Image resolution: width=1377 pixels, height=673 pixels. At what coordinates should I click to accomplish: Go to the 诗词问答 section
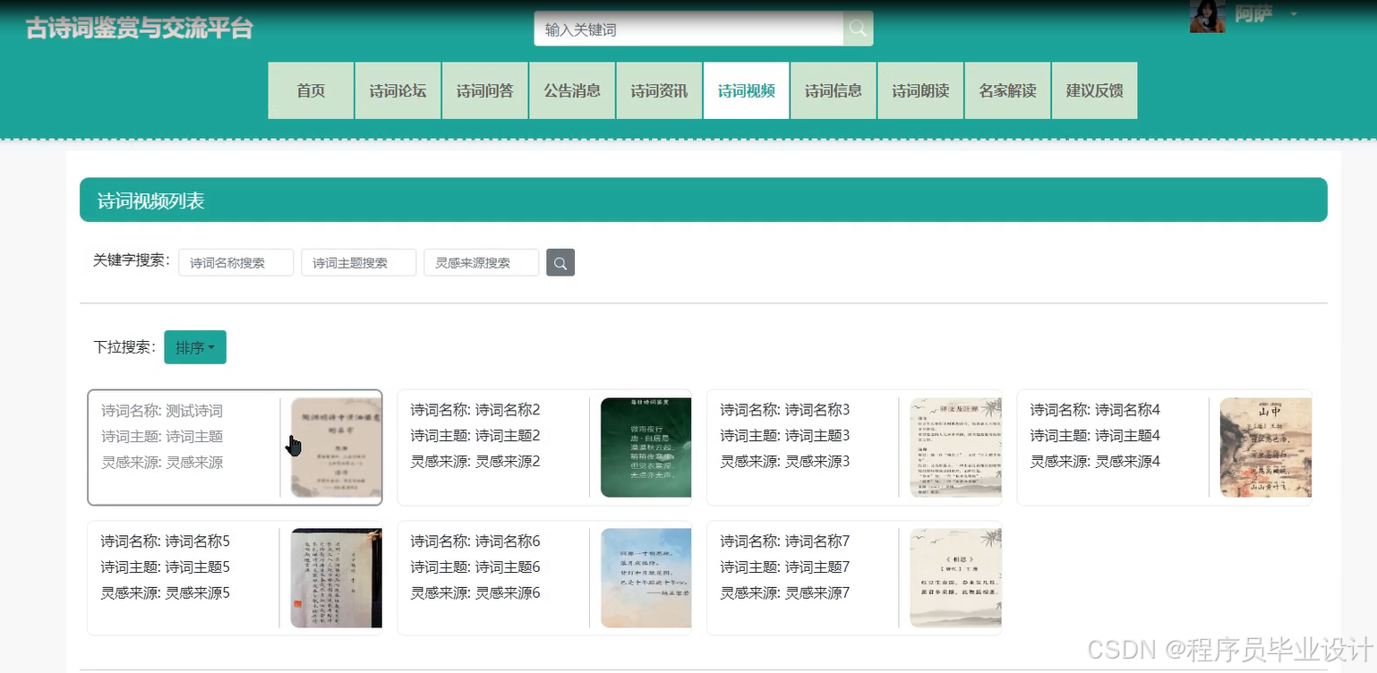(x=484, y=89)
